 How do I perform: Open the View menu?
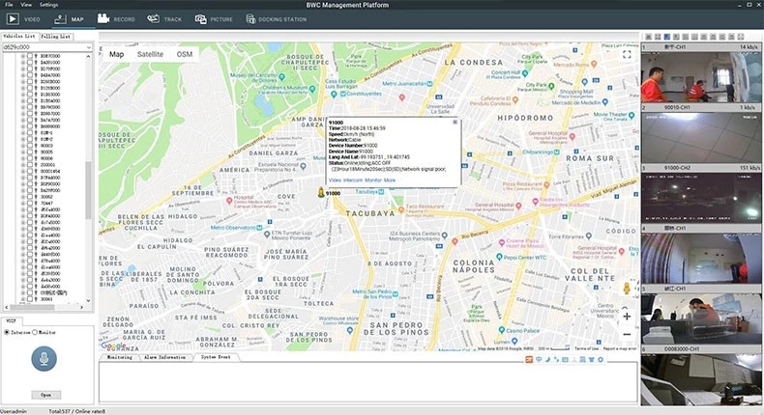click(x=26, y=5)
